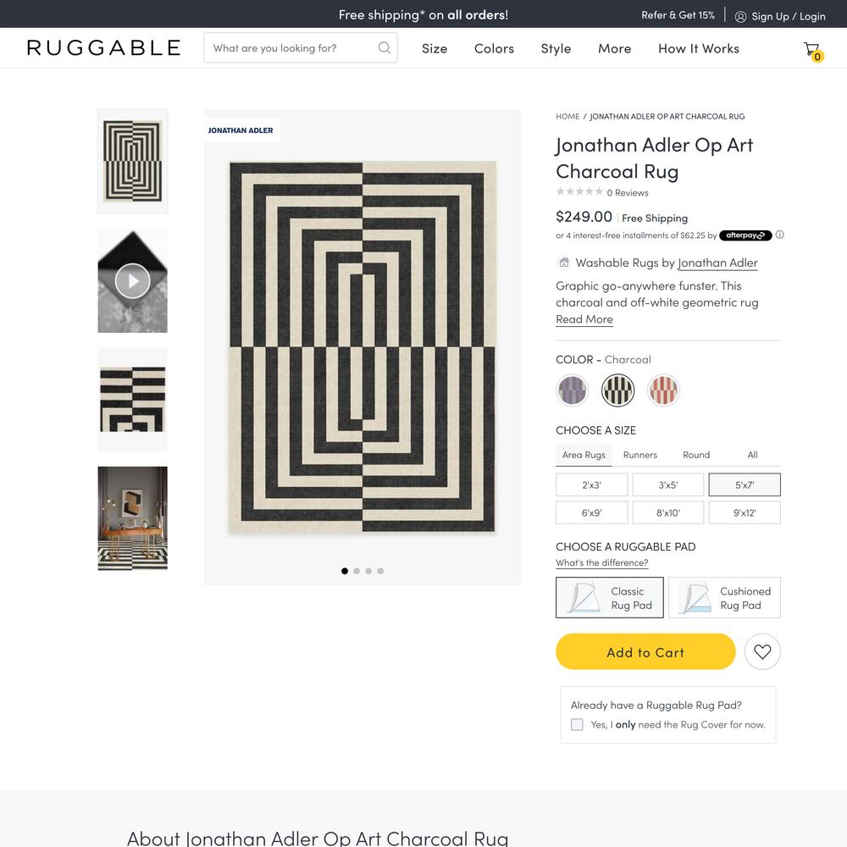The image size is (847, 847).
Task: Expand the Size navigation menu
Action: coord(435,48)
